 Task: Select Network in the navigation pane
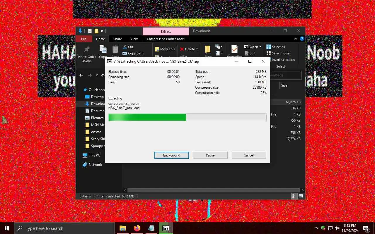pyautogui.click(x=93, y=165)
